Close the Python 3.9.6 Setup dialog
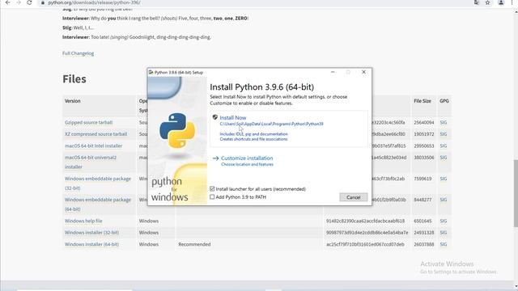The image size is (518, 291). click(363, 72)
